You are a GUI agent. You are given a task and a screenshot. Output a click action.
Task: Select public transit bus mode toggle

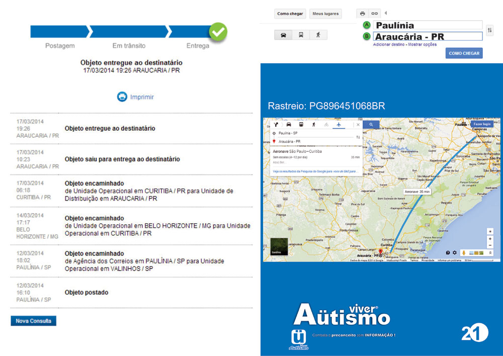point(301,35)
